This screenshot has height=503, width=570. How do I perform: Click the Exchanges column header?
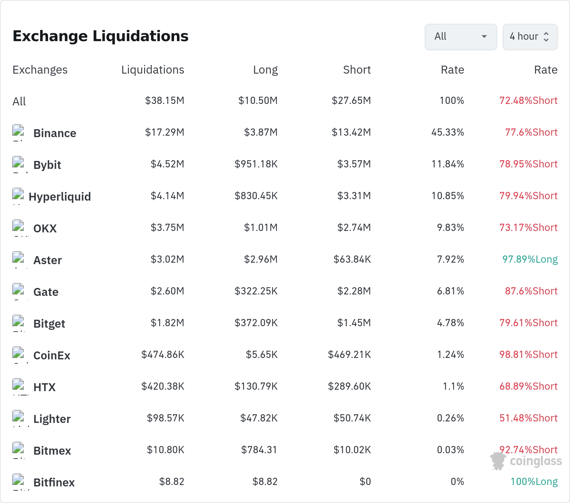point(40,70)
